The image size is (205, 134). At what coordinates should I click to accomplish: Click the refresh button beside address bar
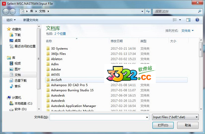[x=148, y=11]
